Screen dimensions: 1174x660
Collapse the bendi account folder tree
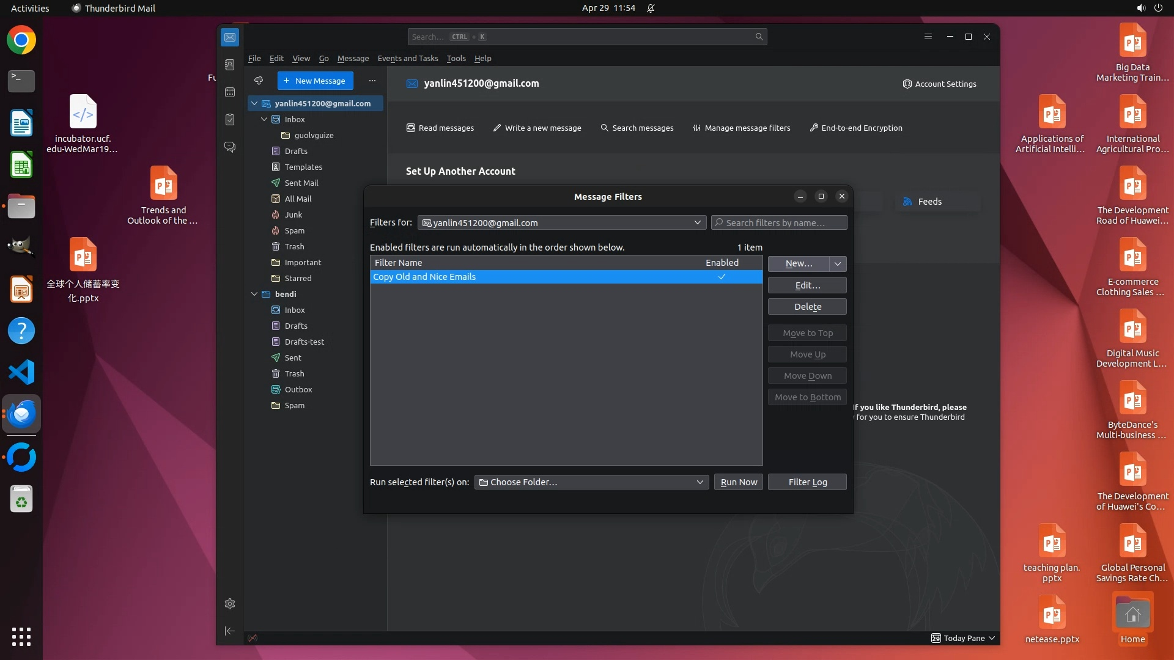click(x=254, y=294)
